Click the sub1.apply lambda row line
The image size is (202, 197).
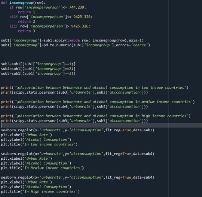click(x=72, y=40)
